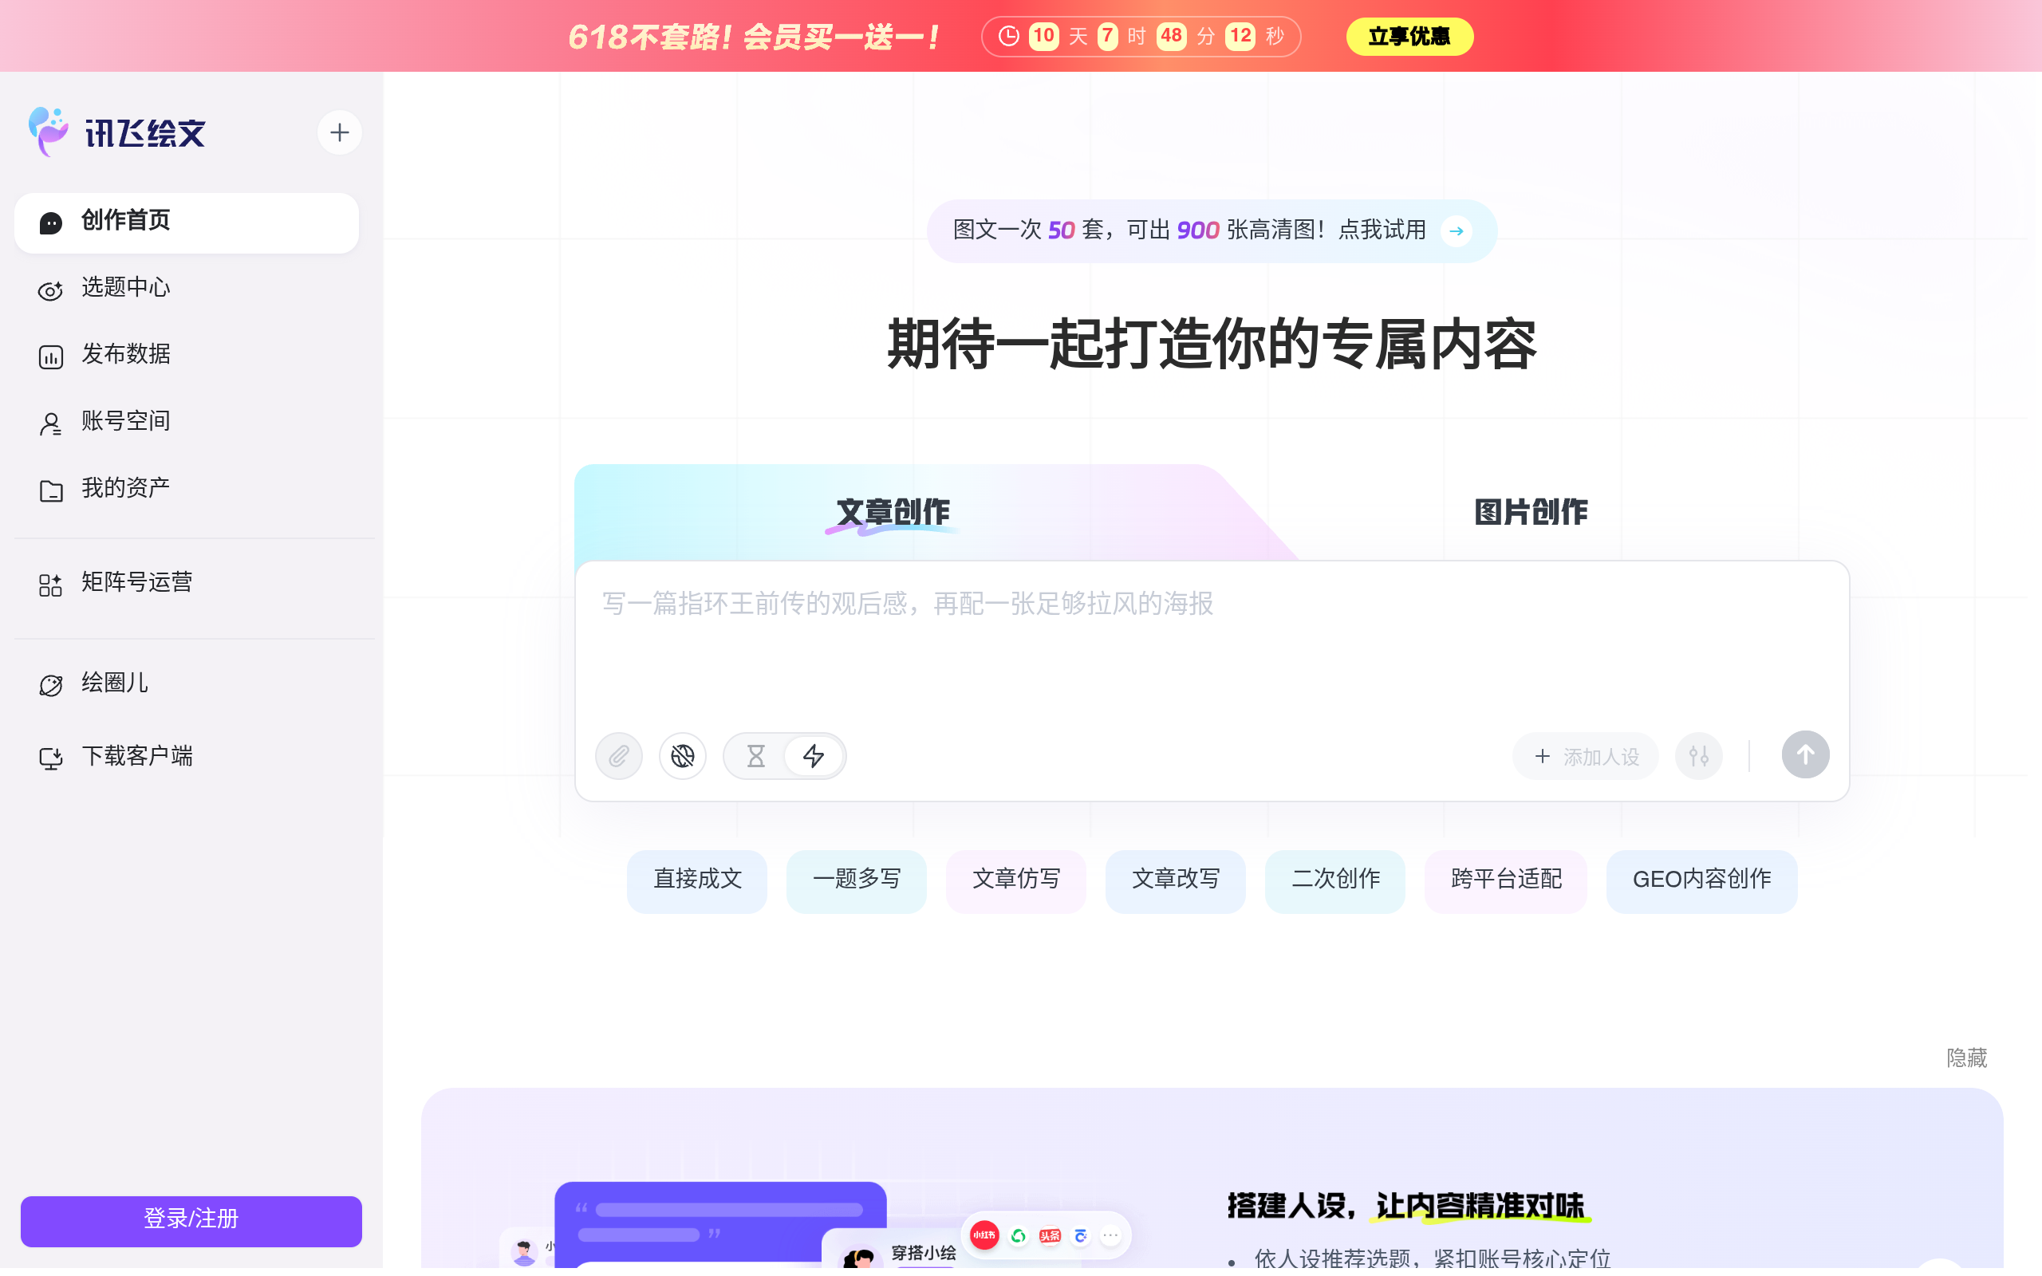Click the 穿搭小绘 persona label

(x=923, y=1253)
